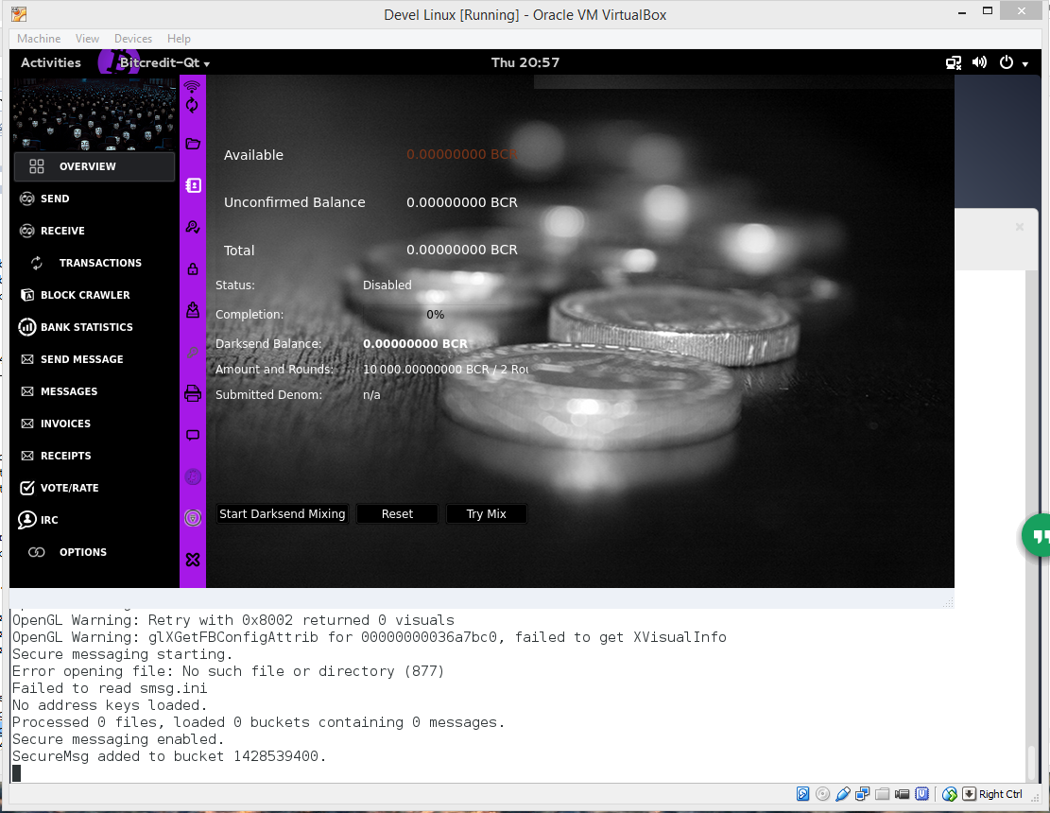This screenshot has width=1050, height=813.
Task: Open the address book icon
Action: click(193, 185)
